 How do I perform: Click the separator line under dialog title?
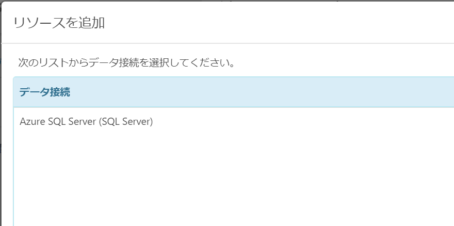point(228,43)
